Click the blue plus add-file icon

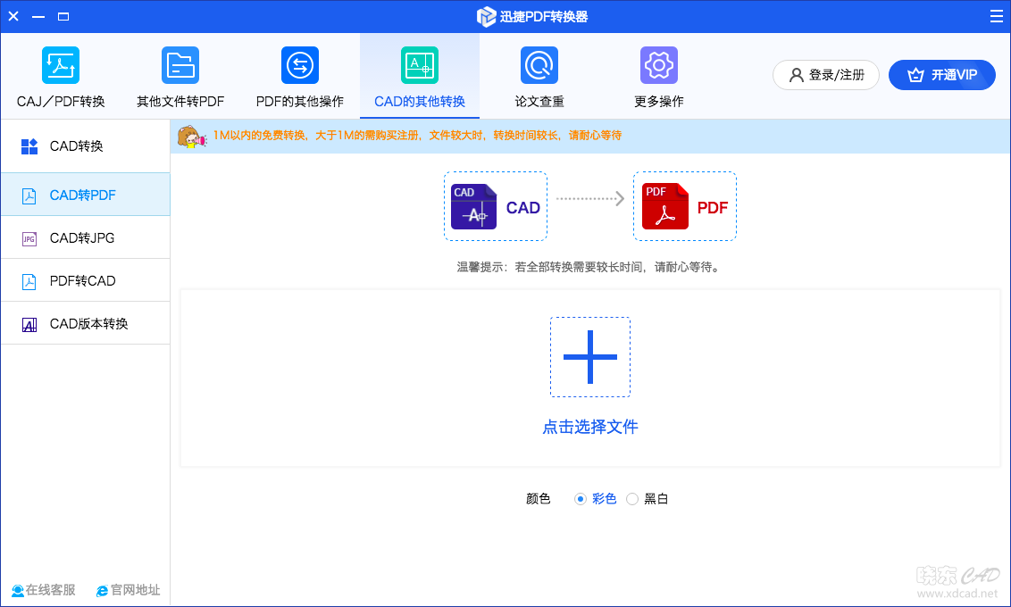590,357
